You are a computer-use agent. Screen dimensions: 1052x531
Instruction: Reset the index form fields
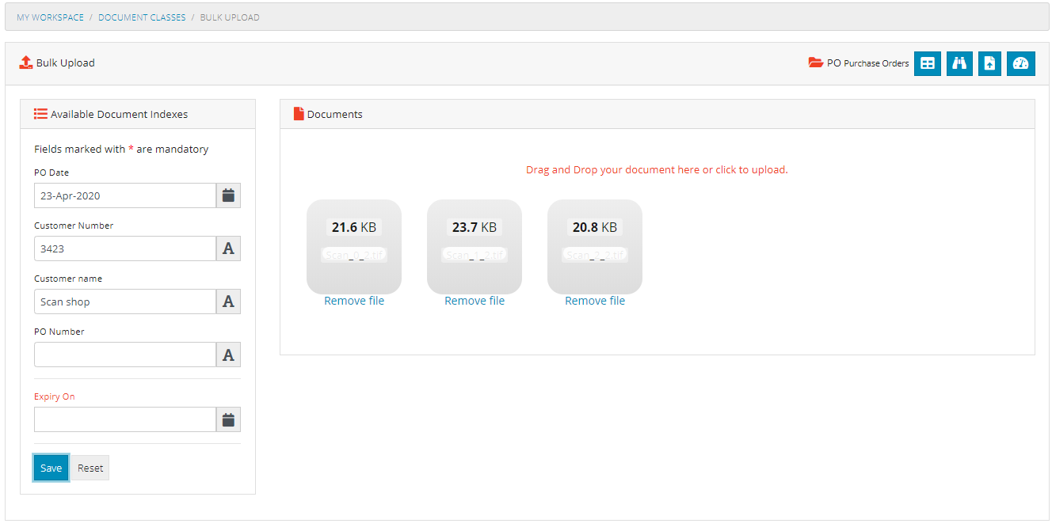90,468
